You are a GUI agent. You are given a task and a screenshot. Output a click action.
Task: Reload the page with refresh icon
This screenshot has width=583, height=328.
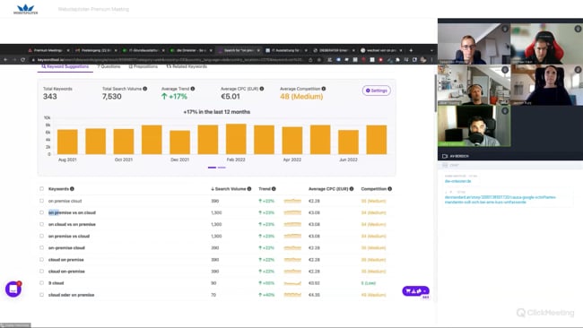(x=23, y=59)
